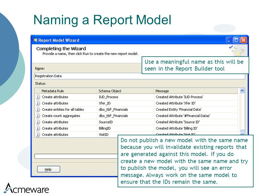Click the empty progress bar above Help
The height and width of the screenshot is (196, 262).
pos(76,156)
